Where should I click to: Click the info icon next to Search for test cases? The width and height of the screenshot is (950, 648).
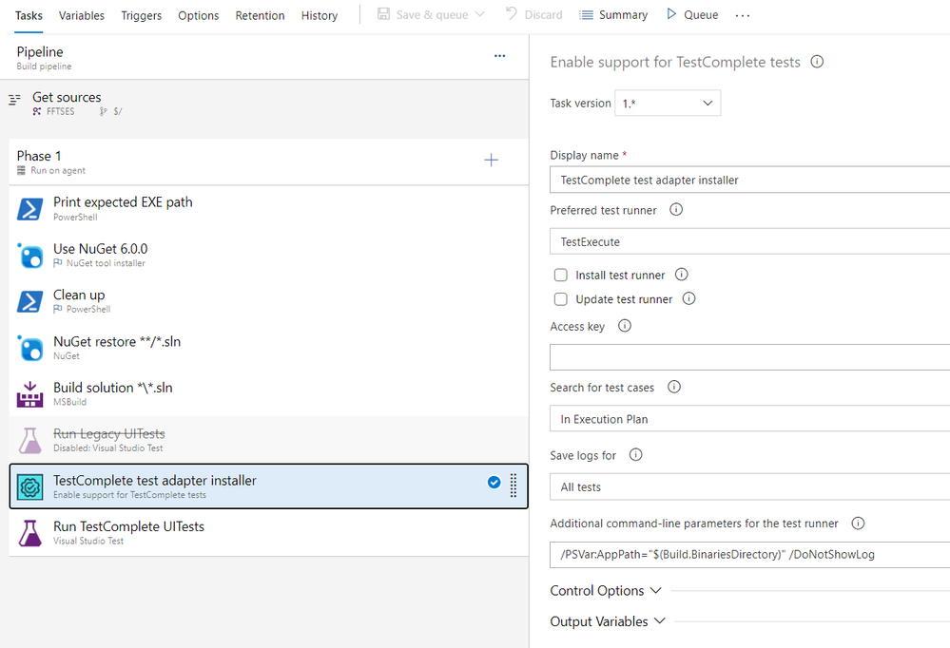tap(674, 388)
